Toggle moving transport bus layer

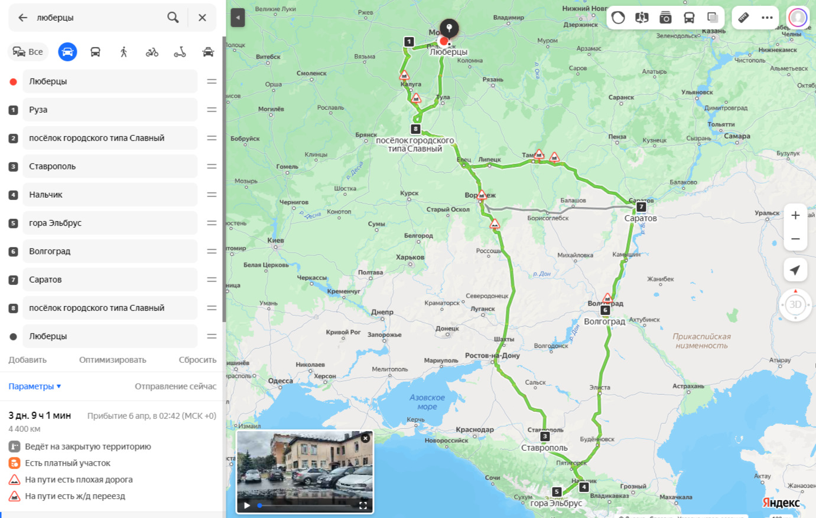[x=689, y=18]
